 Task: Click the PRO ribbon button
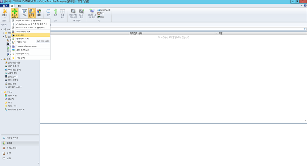pyautogui.click(x=101, y=17)
